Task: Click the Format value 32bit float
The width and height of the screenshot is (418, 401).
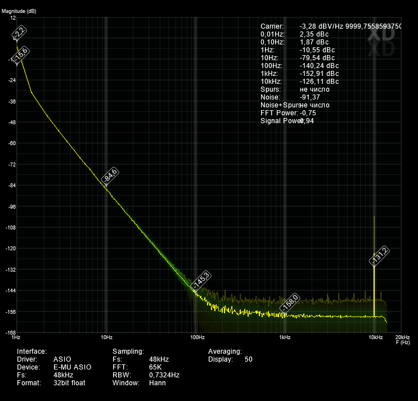Action: point(69,383)
